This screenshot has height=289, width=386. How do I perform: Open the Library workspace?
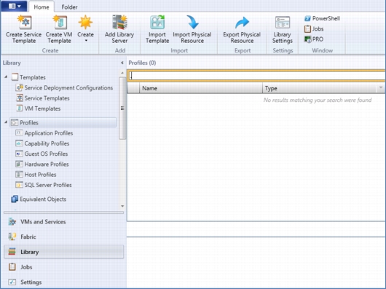click(x=64, y=252)
